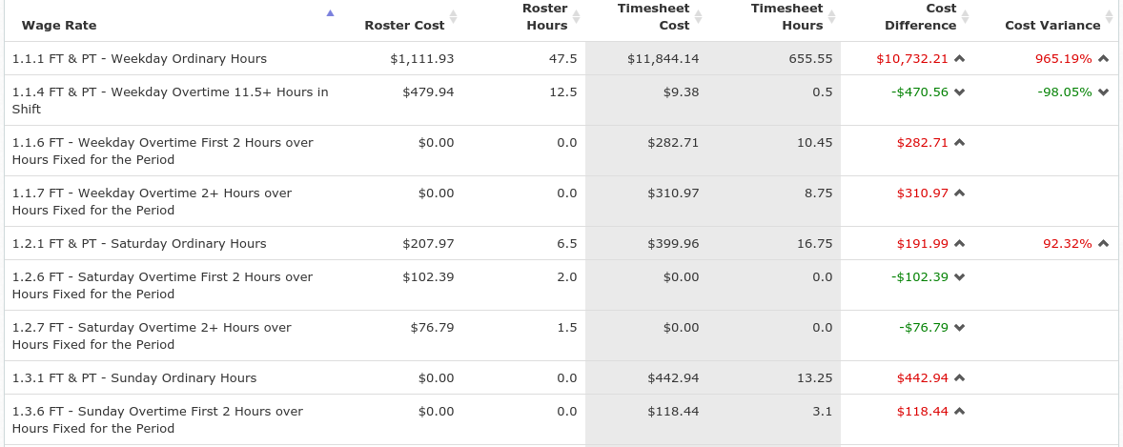Click the Timesheet Cost column header
The image size is (1123, 447).
(x=653, y=16)
